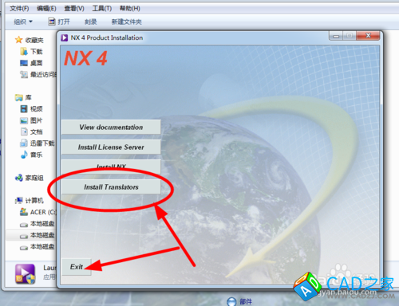Click the 打开 open toolbar item

tap(59, 22)
